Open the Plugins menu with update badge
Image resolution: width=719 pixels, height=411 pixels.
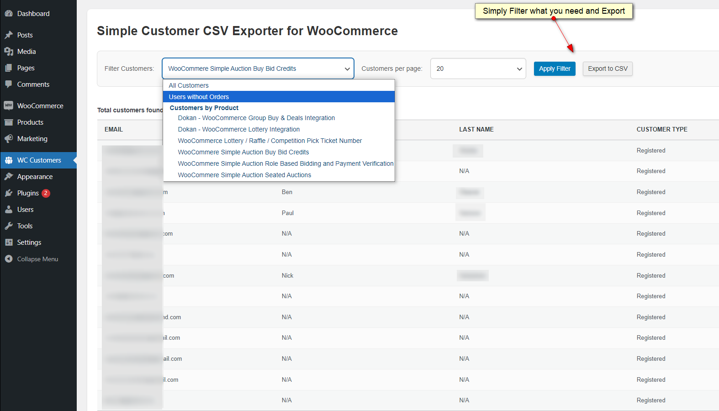tap(28, 193)
